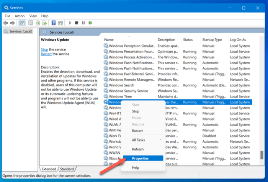Screen dimensions: 268x182
Task: Open Help via the blue question-mark icon
Action: 54,23
